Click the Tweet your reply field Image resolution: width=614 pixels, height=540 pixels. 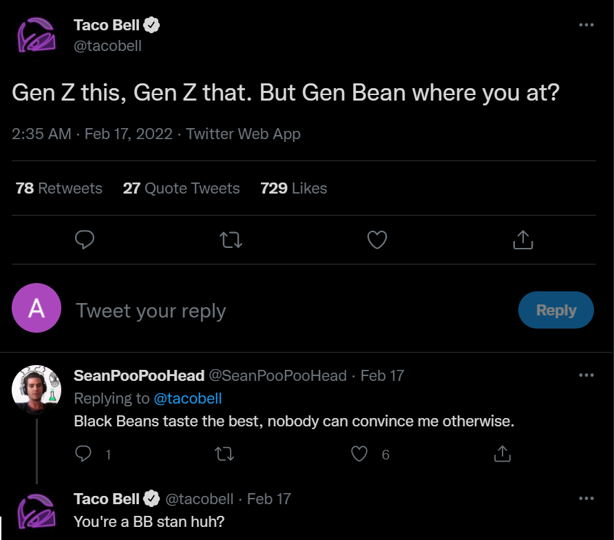point(275,311)
